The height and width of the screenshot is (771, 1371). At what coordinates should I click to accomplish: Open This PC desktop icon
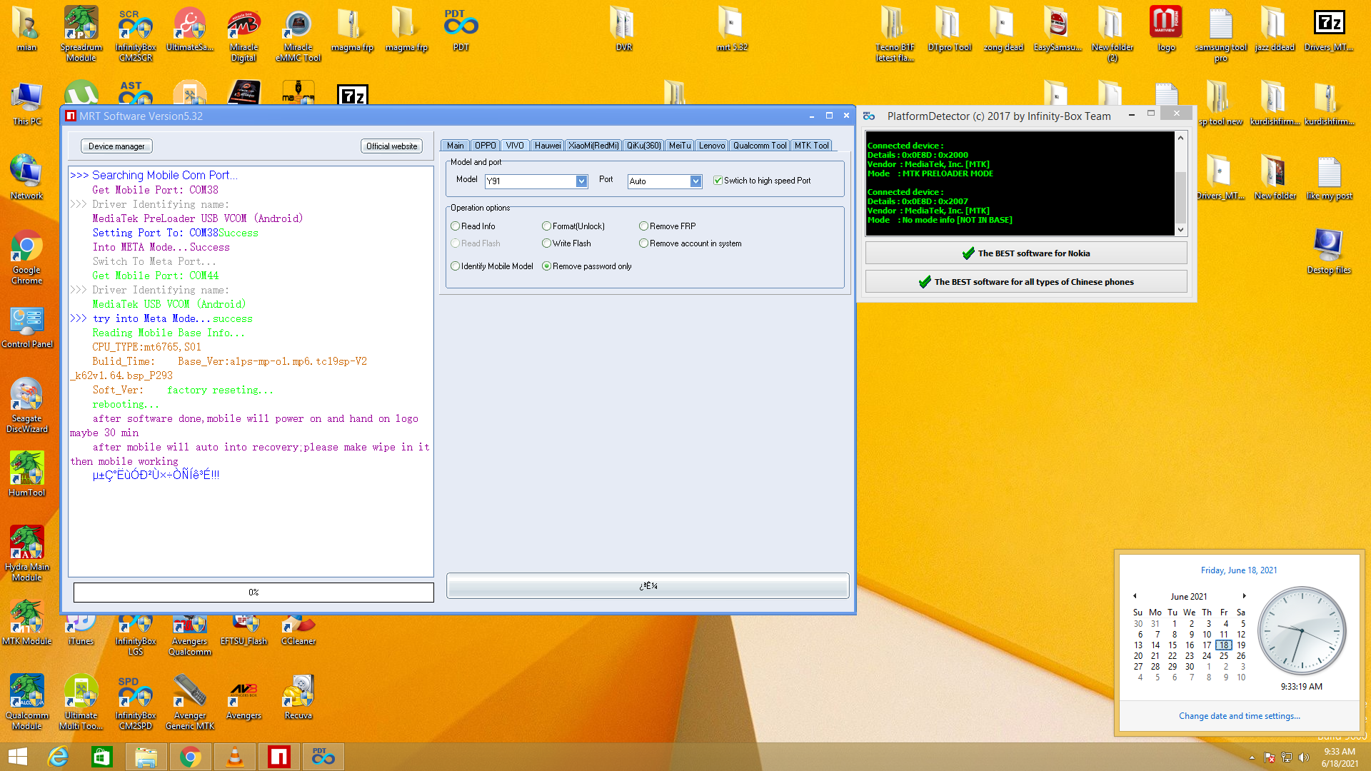tap(27, 104)
